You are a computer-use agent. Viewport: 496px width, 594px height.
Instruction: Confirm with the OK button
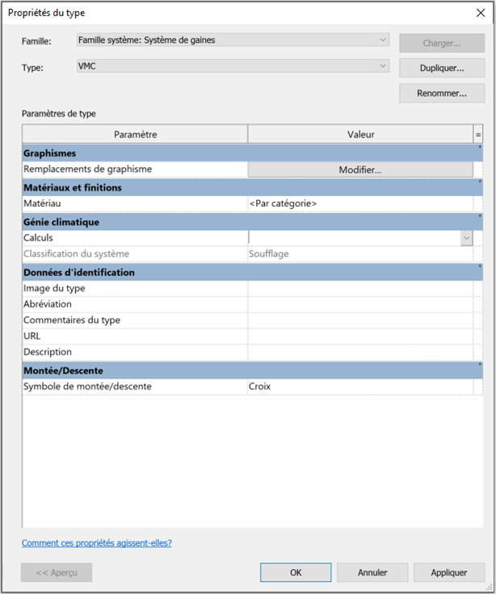(x=296, y=572)
